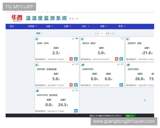Click the truck icon of device 22007959

click(x=83, y=65)
